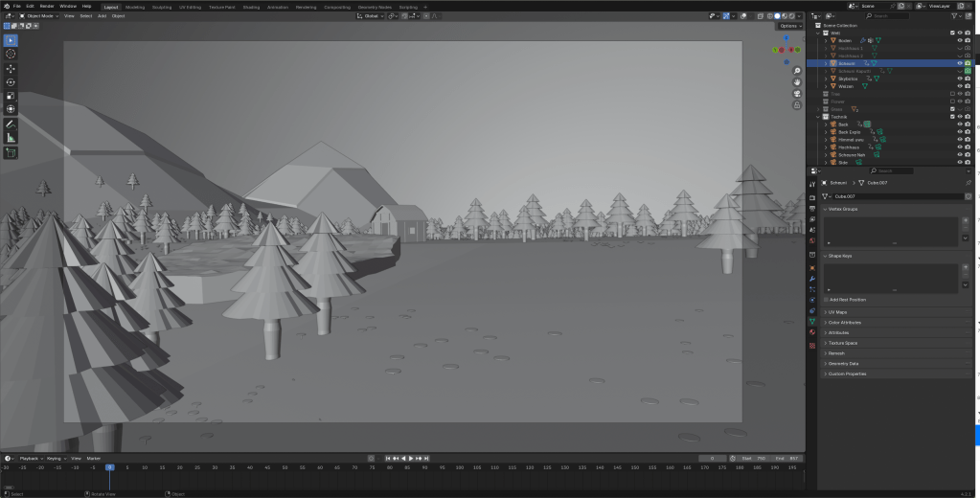Viewport: 980px width, 498px height.
Task: Choose the Annotate pencil tool
Action: coord(11,124)
